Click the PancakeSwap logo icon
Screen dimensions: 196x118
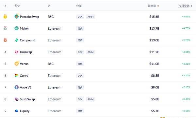click(x=17, y=17)
